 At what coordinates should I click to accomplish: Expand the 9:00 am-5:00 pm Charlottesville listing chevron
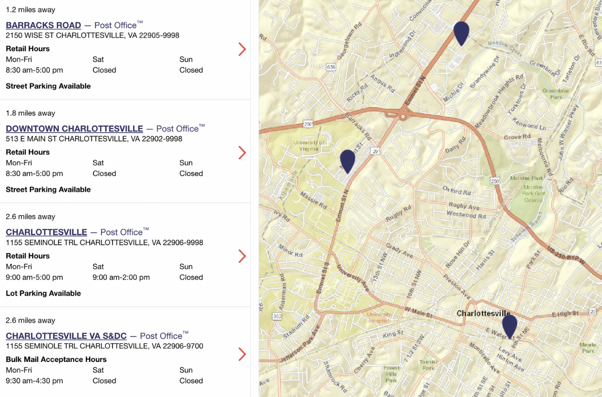pyautogui.click(x=242, y=256)
